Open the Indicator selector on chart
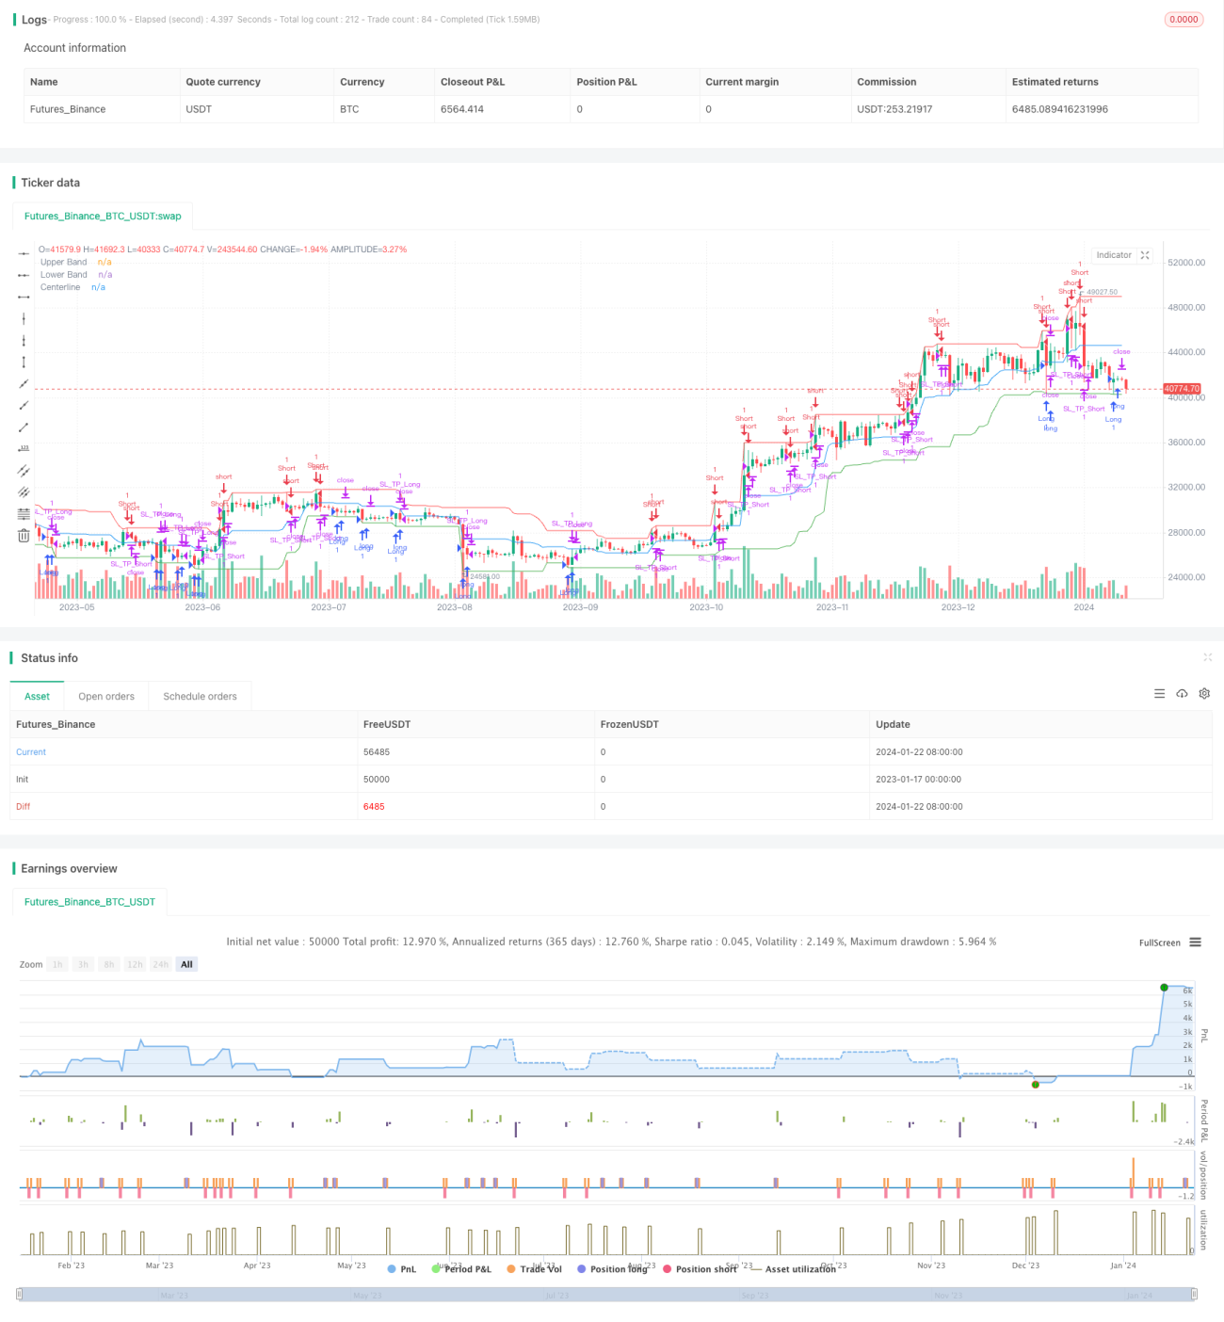This screenshot has width=1224, height=1322. tap(1114, 255)
